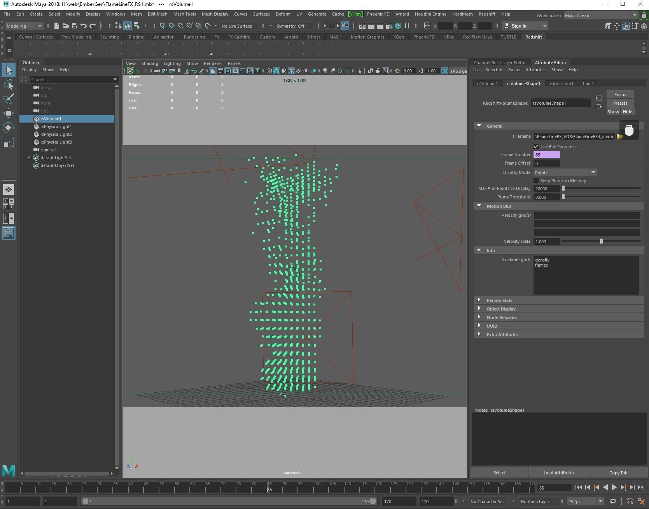Undo the last action
This screenshot has height=509, width=649.
[x=83, y=26]
